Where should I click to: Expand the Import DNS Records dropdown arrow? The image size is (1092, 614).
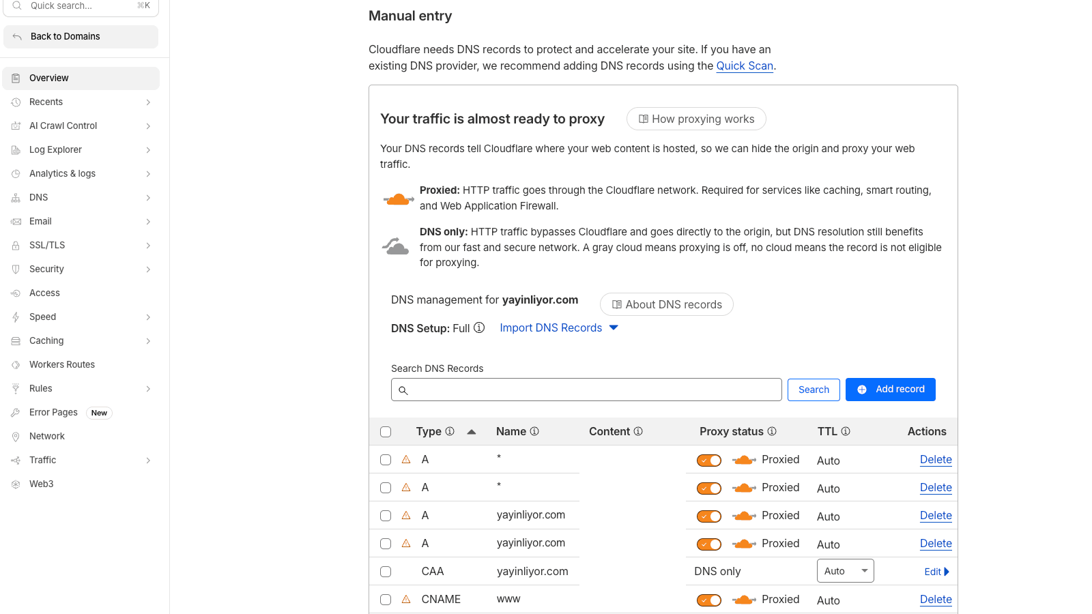tap(614, 328)
